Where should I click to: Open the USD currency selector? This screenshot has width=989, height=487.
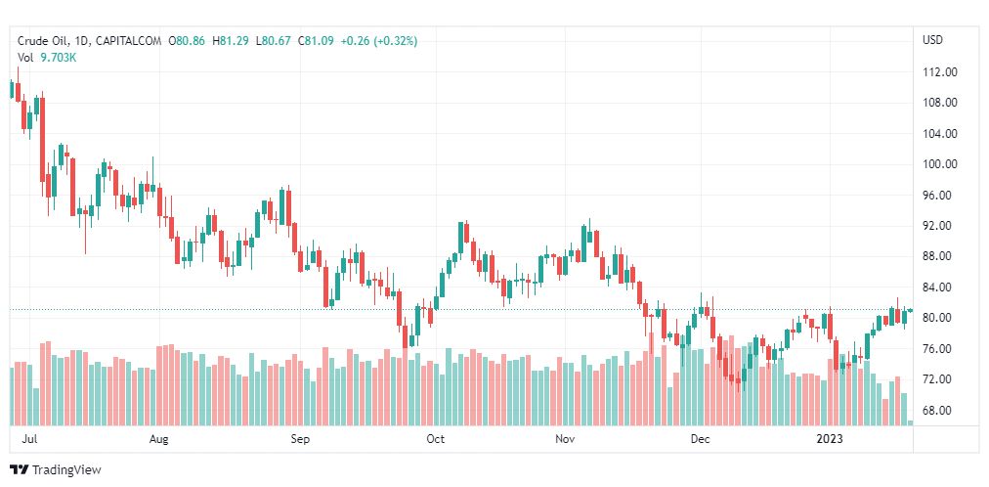(932, 41)
